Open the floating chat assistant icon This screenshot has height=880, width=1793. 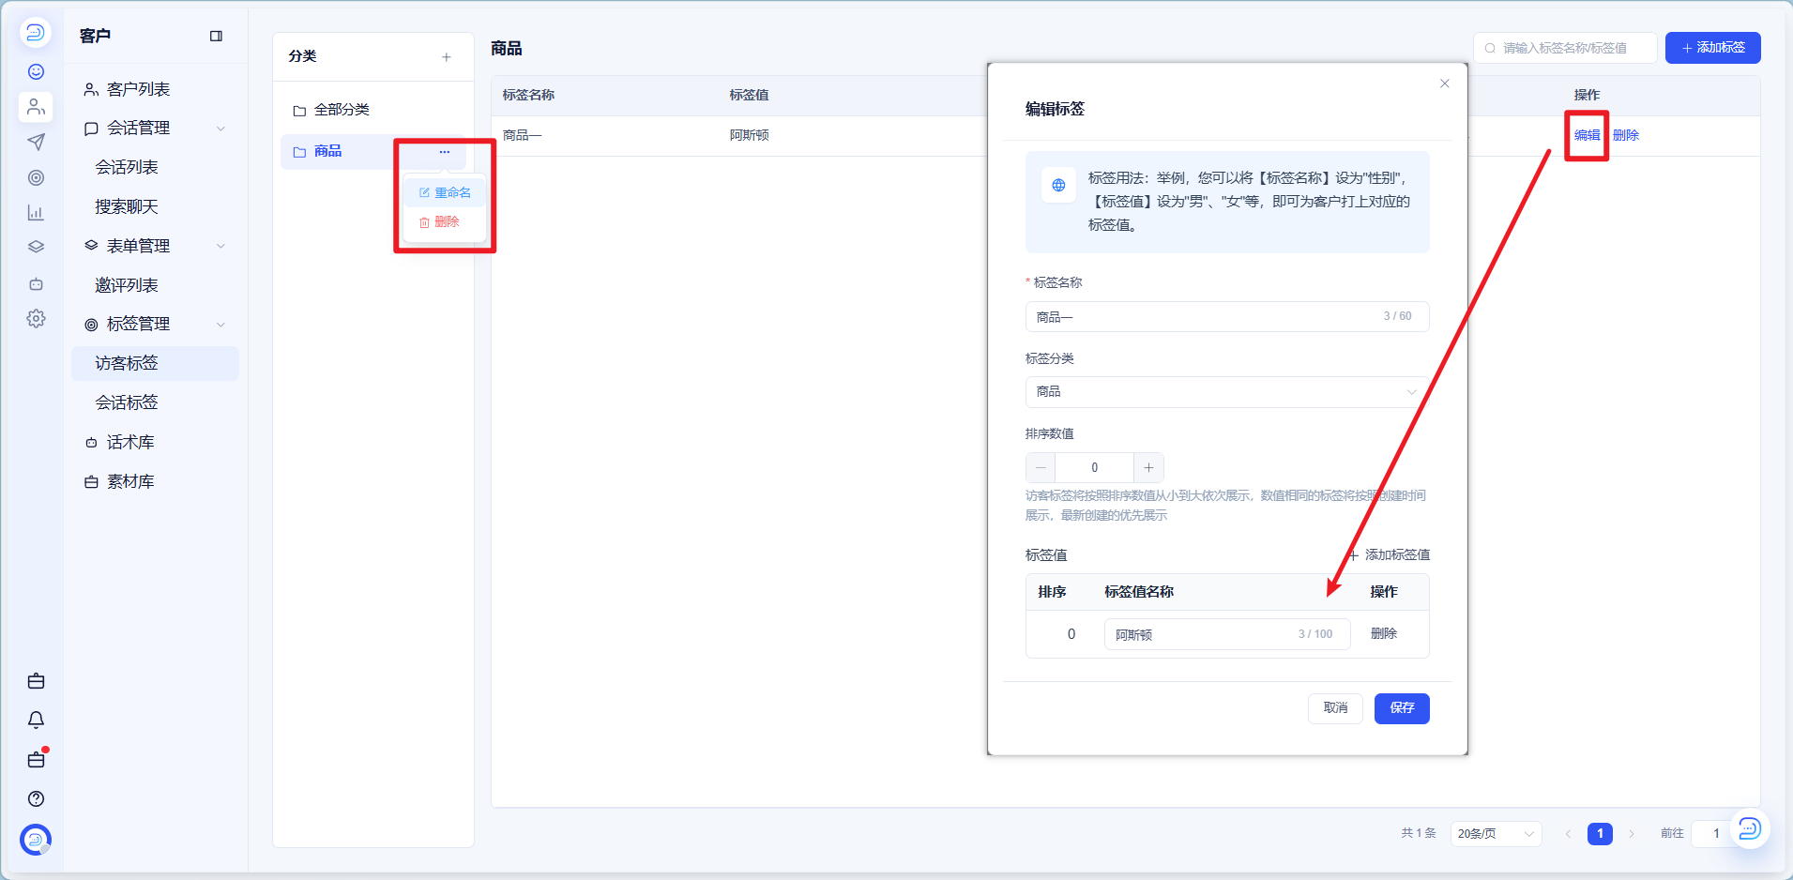coord(1749,829)
